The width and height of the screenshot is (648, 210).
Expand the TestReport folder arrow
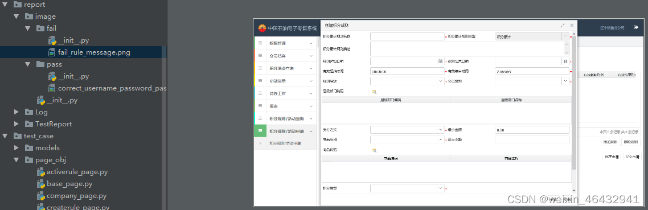tap(17, 124)
